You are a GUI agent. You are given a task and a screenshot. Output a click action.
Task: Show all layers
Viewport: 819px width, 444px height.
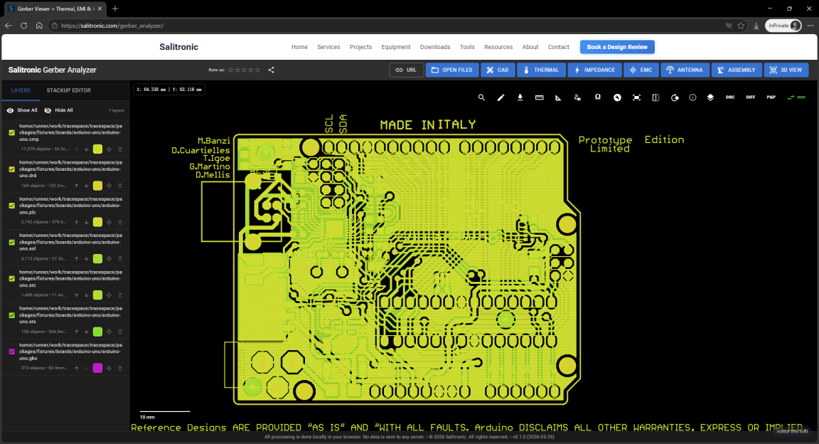tap(22, 110)
